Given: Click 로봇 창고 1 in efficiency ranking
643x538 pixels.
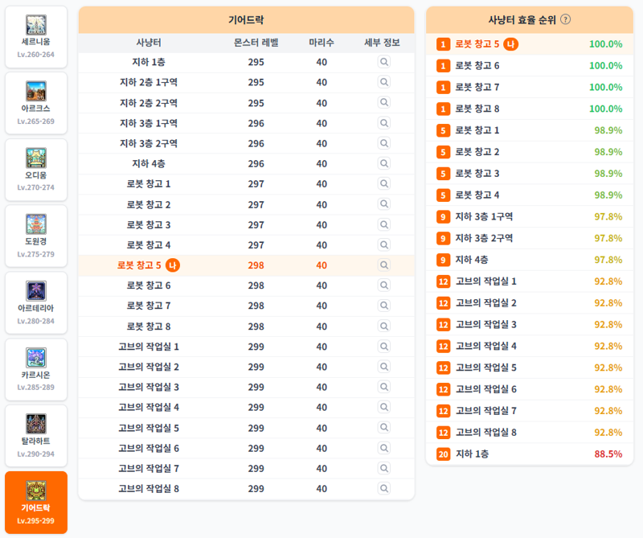Looking at the screenshot, I should (530, 130).
